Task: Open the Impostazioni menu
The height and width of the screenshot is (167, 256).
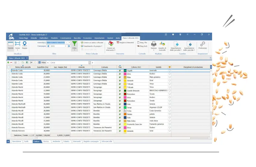Action: (x=99, y=38)
